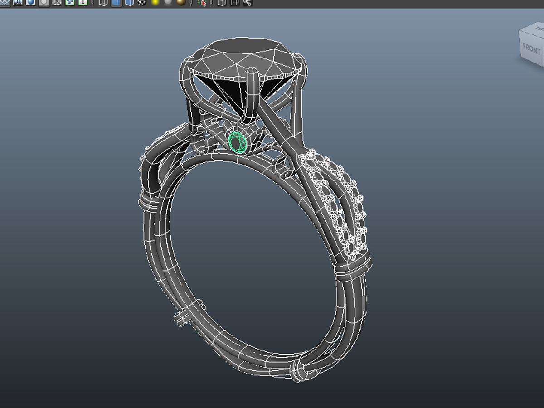The width and height of the screenshot is (544, 408).
Task: Click the Safe Title 'T' icon
Action: coord(83,2)
